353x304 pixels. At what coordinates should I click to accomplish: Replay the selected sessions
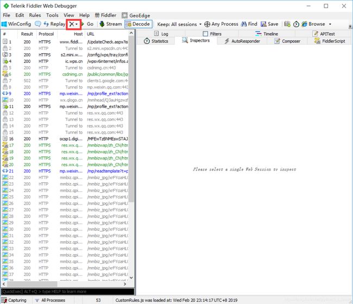point(54,24)
